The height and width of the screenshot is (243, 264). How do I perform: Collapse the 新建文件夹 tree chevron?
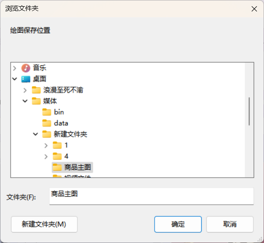[x=35, y=134]
